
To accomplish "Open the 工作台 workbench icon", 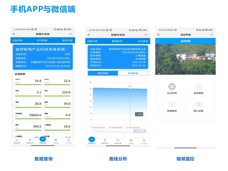I will point(56,140).
